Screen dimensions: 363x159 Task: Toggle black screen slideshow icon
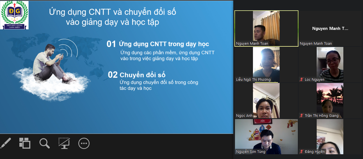point(64,143)
